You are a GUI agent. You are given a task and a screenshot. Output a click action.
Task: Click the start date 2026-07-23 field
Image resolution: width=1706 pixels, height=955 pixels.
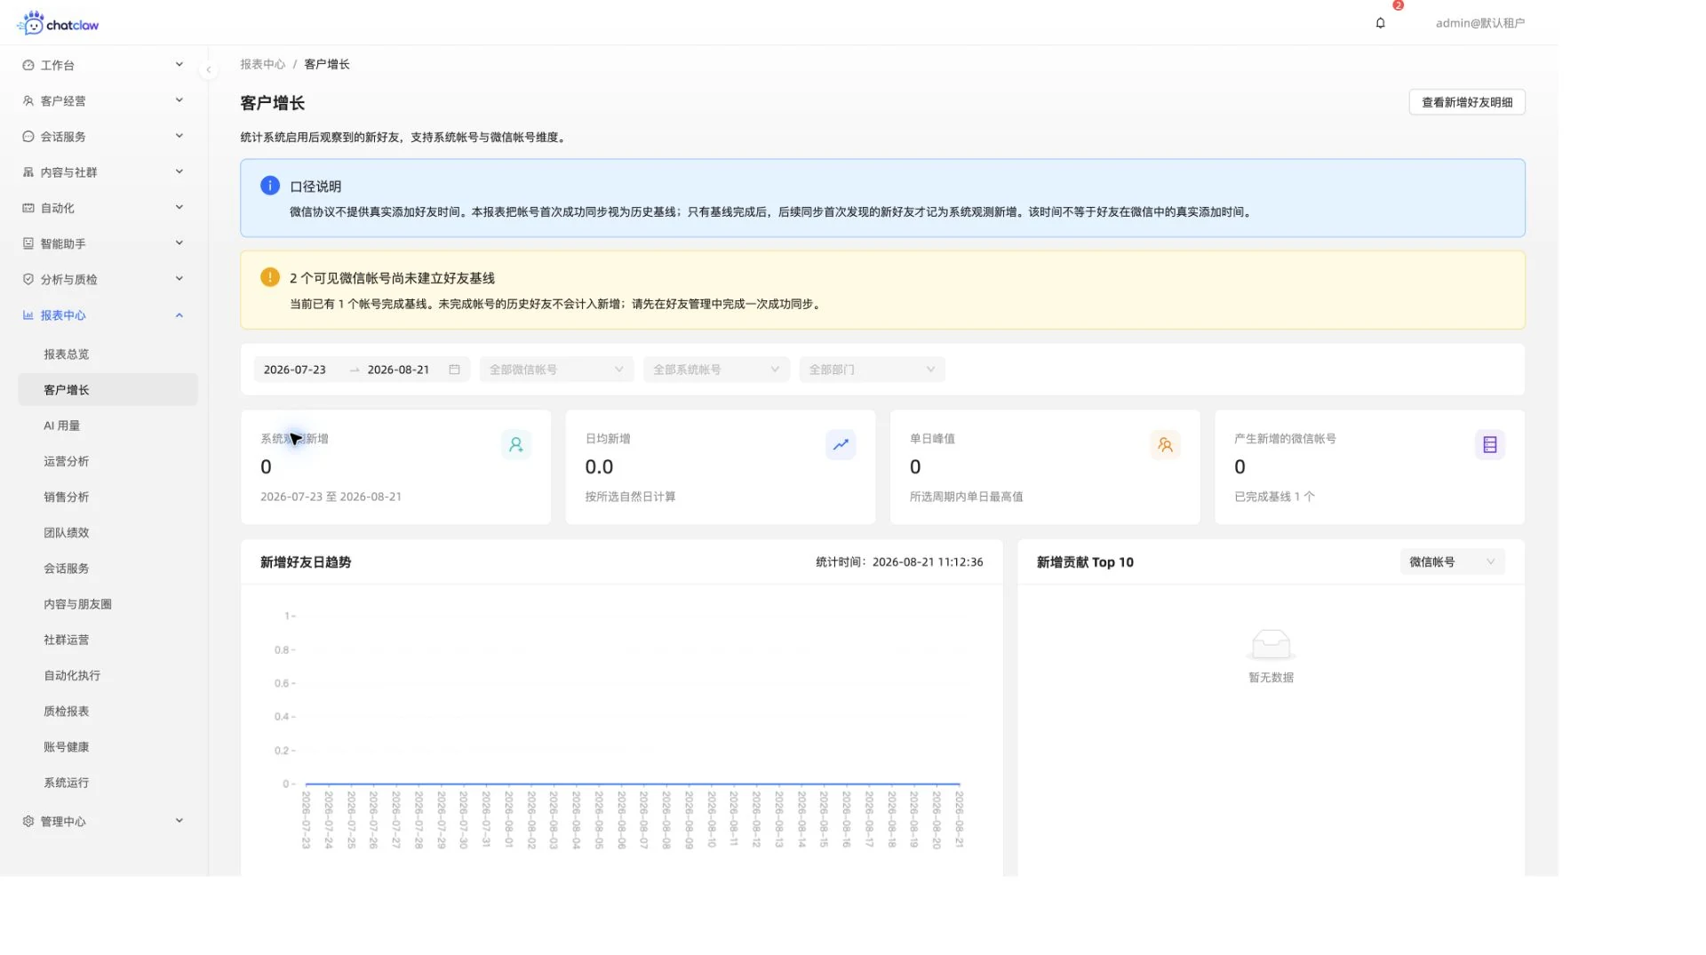click(x=295, y=370)
